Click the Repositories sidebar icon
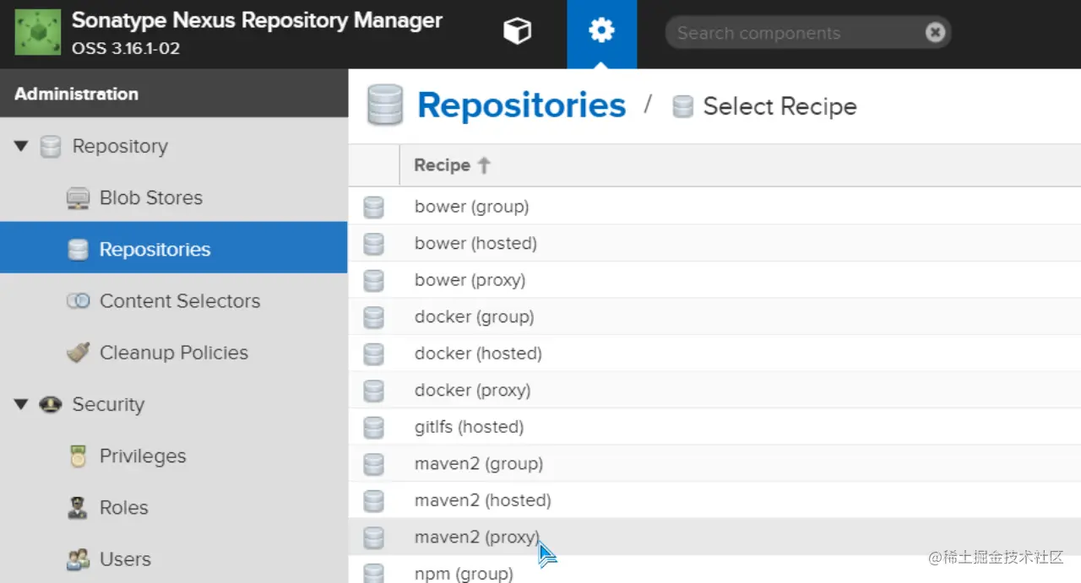 click(x=78, y=250)
